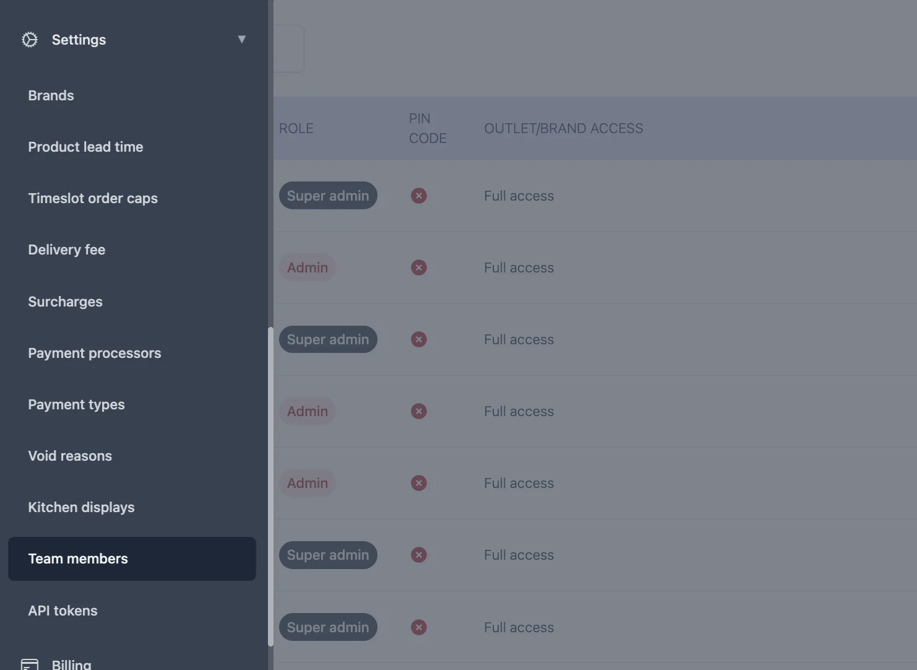Click the Admin badge in fifth row
The height and width of the screenshot is (670, 917).
point(308,483)
